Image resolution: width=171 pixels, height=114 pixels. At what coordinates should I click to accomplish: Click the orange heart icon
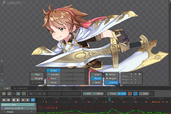pos(130,94)
